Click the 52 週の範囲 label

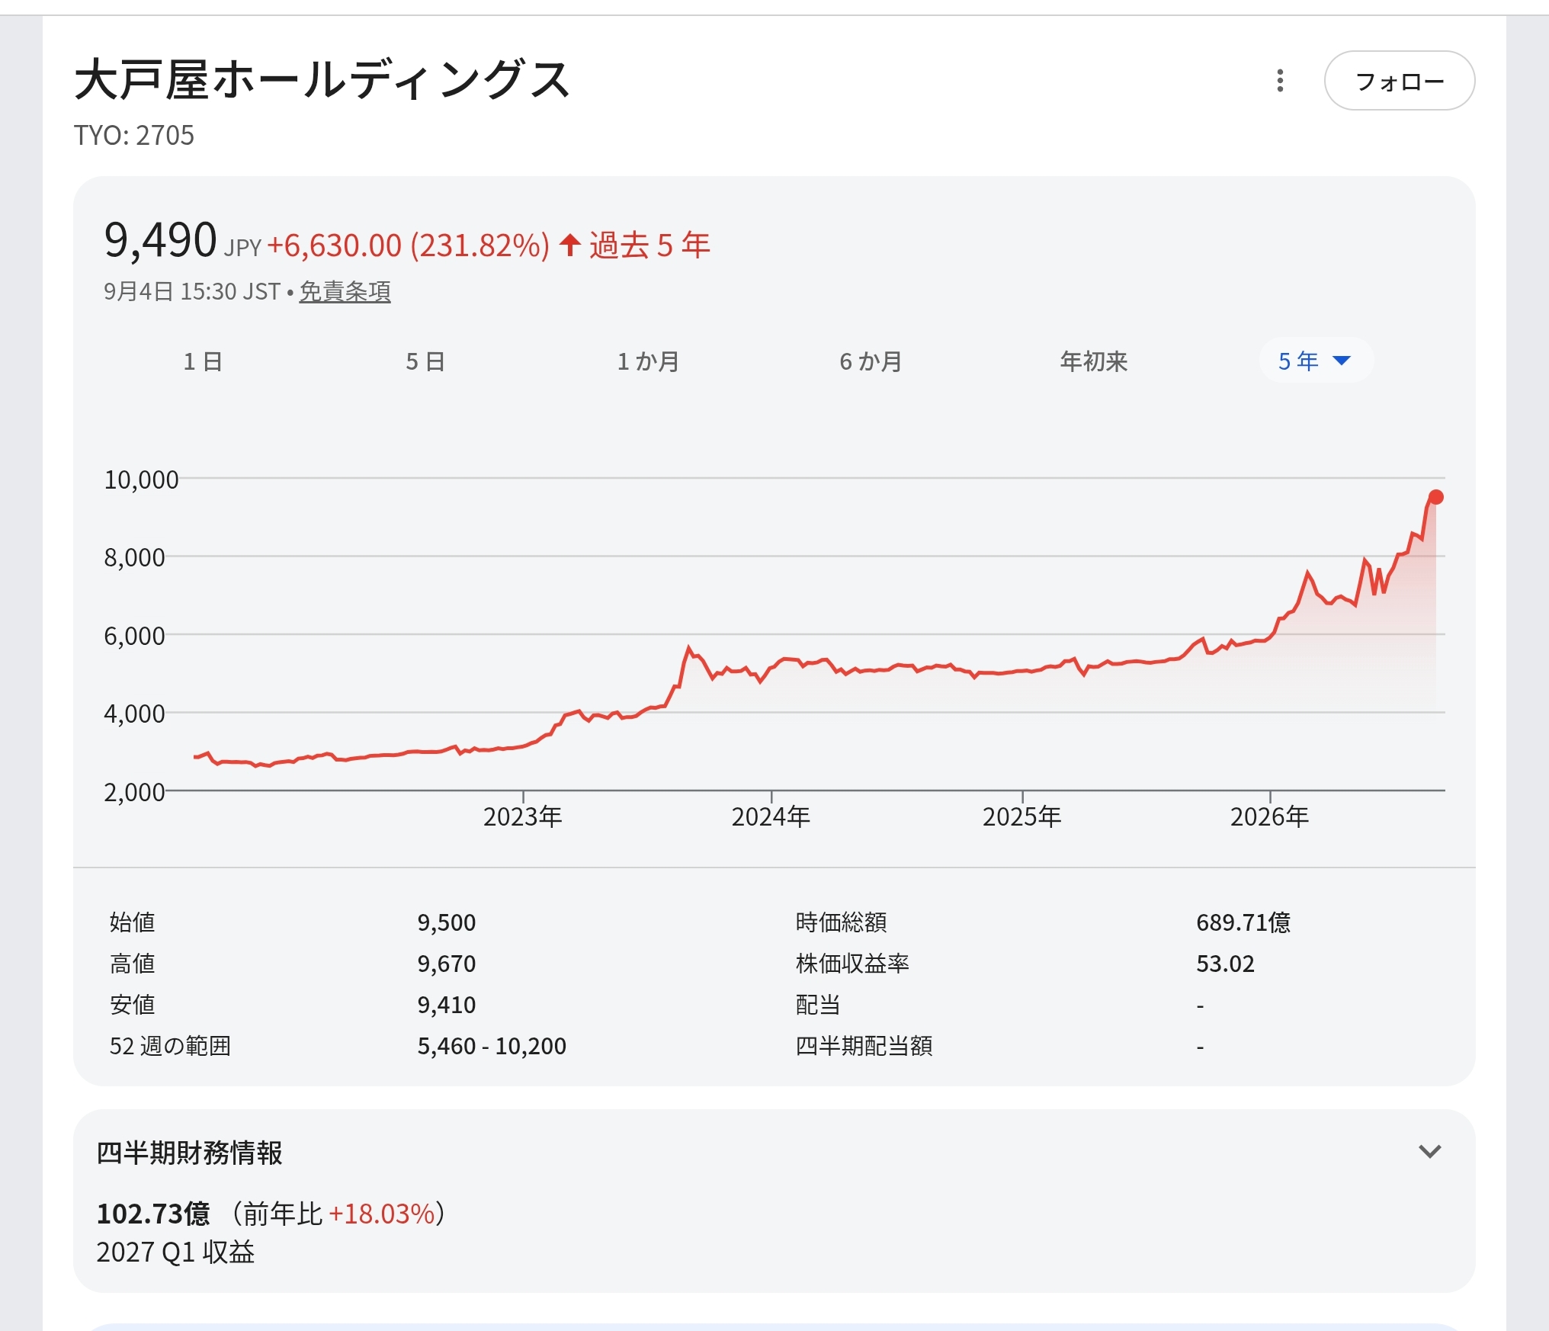click(170, 1045)
